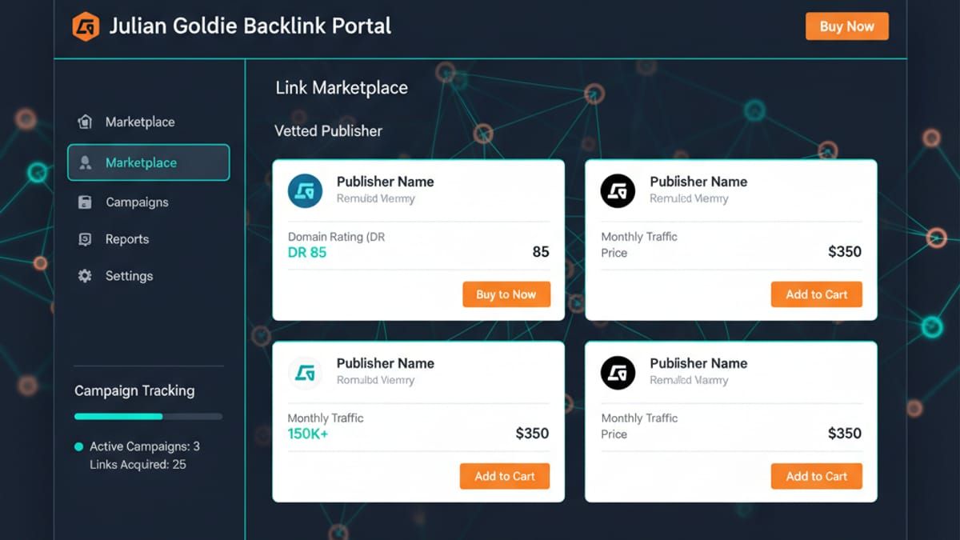Screen dimensions: 960x540
Task: Add the 150K+ traffic publisher to cart
Action: click(x=504, y=476)
